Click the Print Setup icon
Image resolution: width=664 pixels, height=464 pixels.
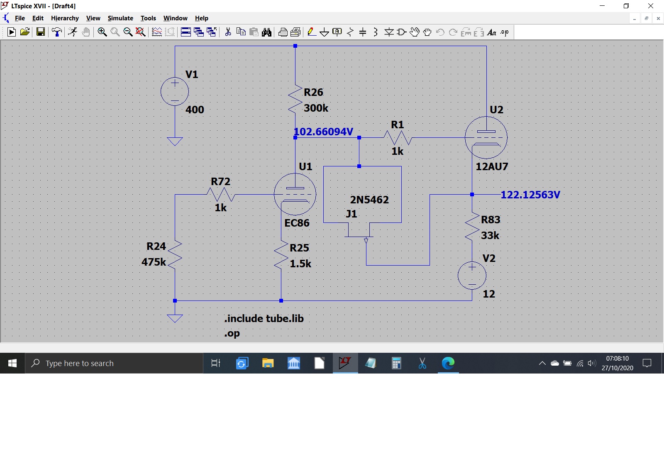296,32
